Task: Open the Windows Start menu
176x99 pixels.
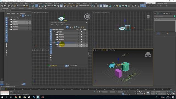Action: pos(2,97)
